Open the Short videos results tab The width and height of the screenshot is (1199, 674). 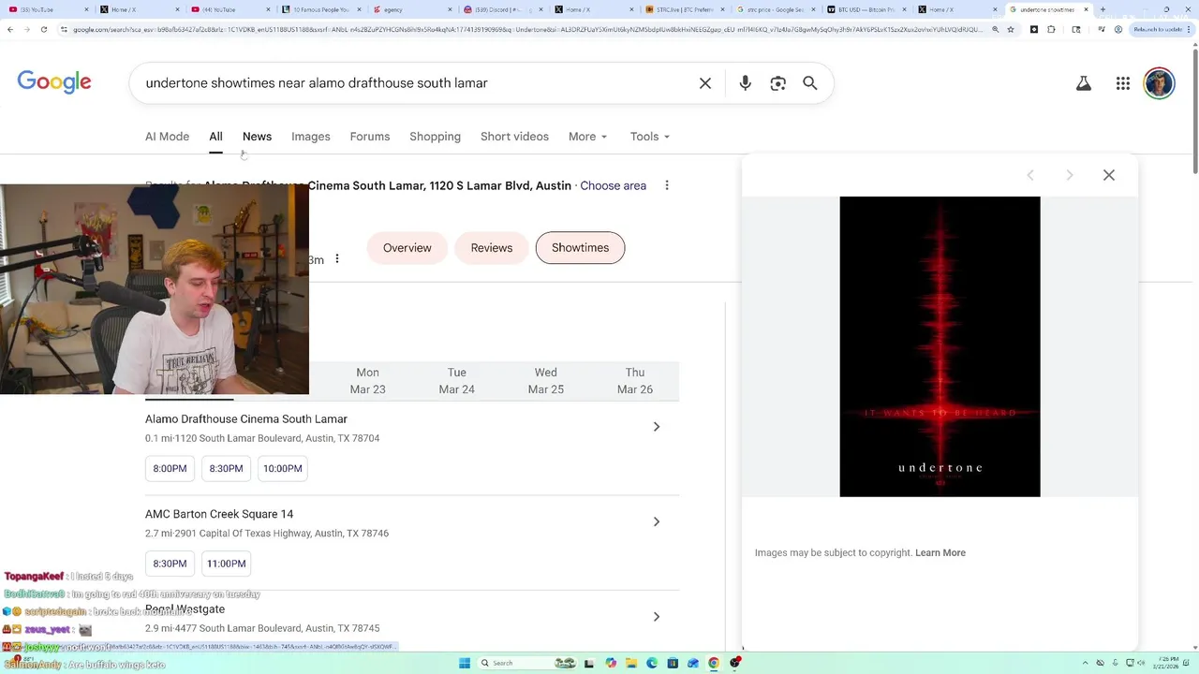click(x=514, y=137)
